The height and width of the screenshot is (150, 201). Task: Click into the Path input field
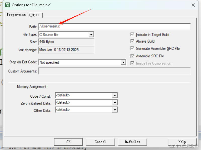(x=115, y=26)
